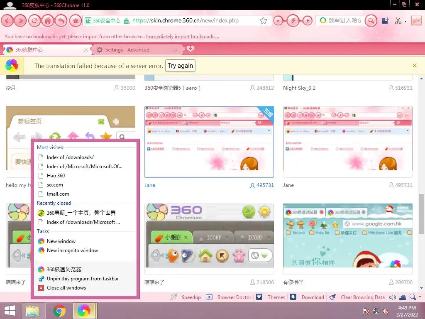This screenshot has width=425, height=319.
Task: Open the zoom magnifier in status bar
Action: [x=413, y=297]
